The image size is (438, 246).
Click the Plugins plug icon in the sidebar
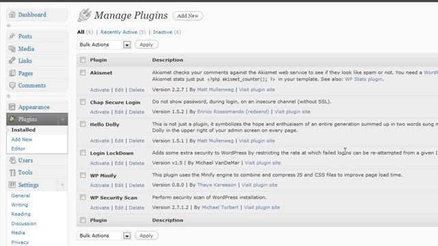coord(12,119)
